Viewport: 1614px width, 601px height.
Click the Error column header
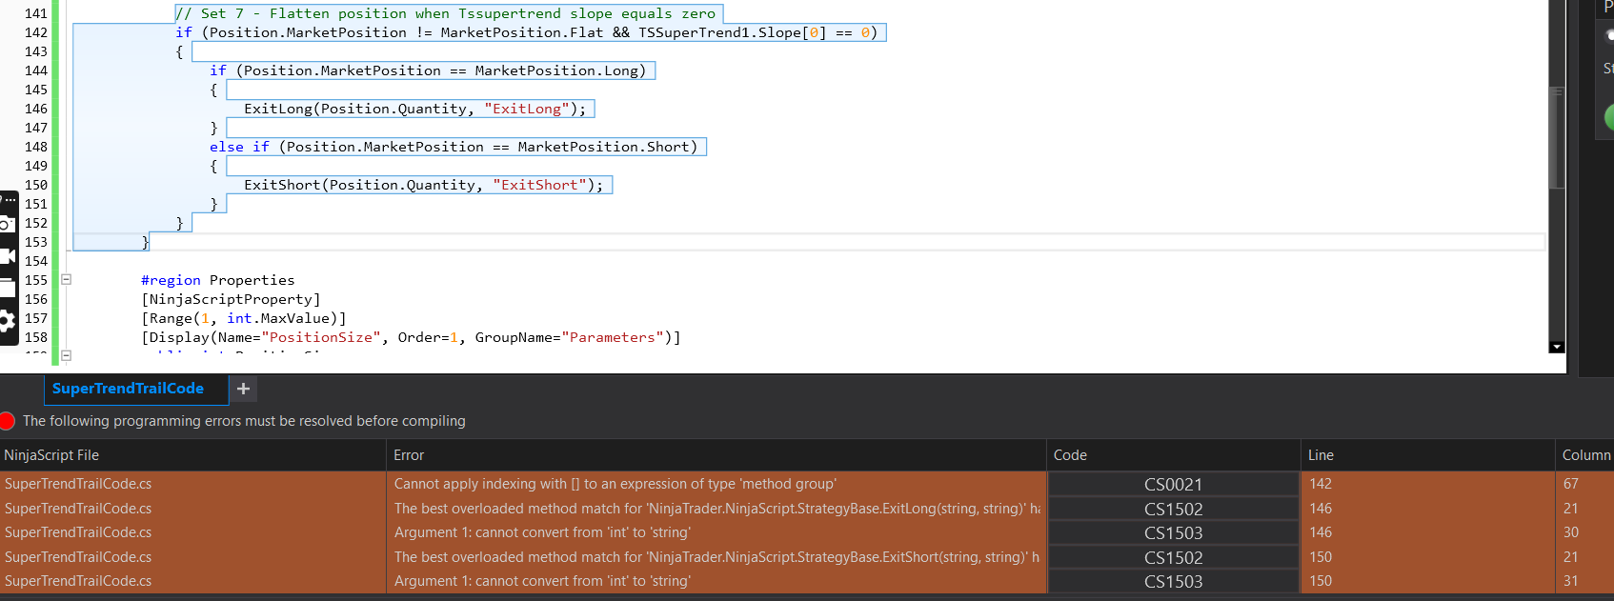[409, 455]
